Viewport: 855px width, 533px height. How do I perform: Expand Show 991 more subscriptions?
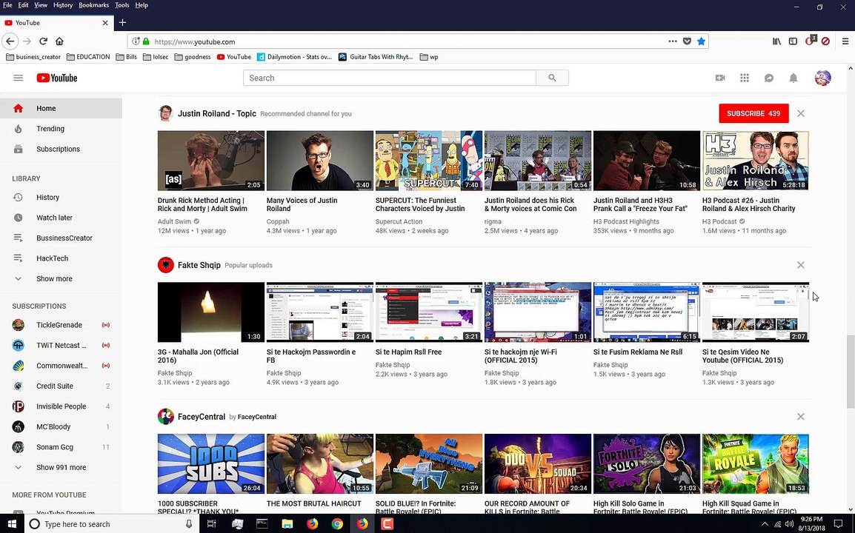61,467
